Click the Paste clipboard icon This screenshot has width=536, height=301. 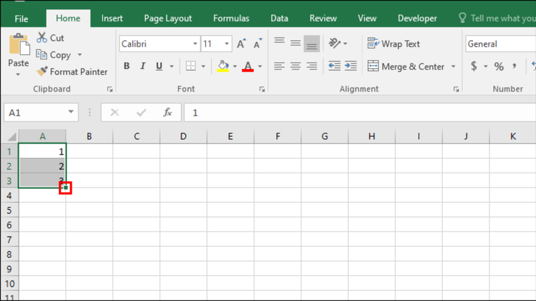click(19, 44)
